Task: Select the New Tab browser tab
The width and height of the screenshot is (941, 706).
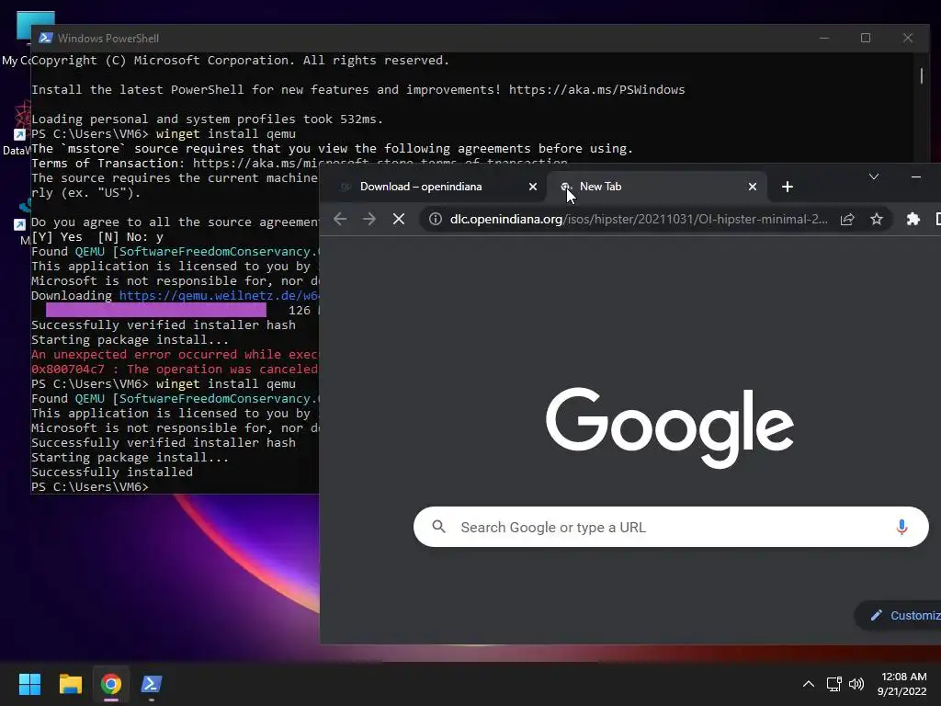Action: [x=656, y=187]
